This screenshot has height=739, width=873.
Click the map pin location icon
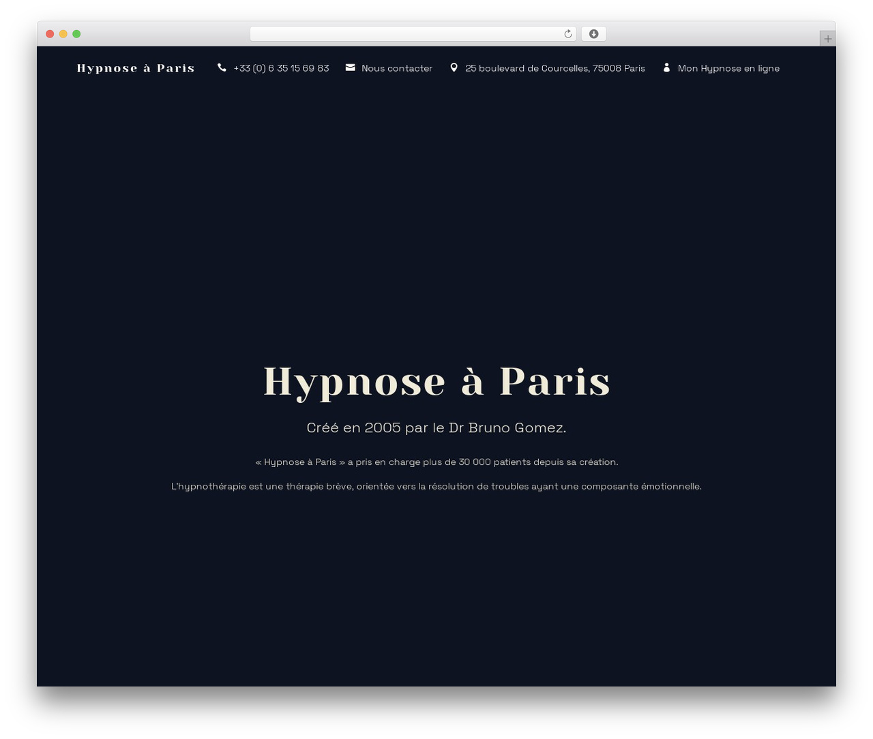click(x=454, y=67)
